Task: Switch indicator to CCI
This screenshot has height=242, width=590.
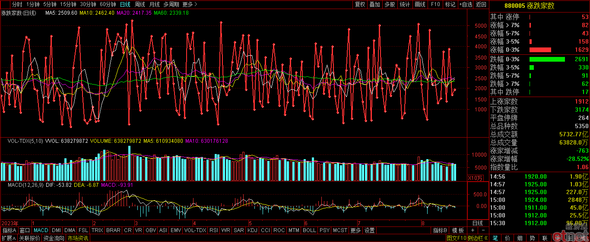Action: (x=265, y=230)
